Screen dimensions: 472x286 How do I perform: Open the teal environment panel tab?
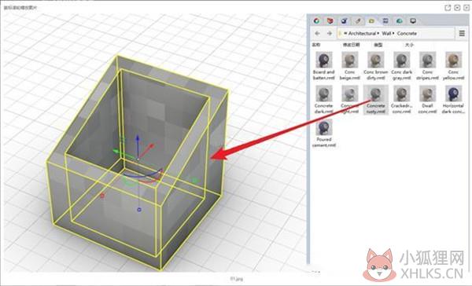pos(399,20)
